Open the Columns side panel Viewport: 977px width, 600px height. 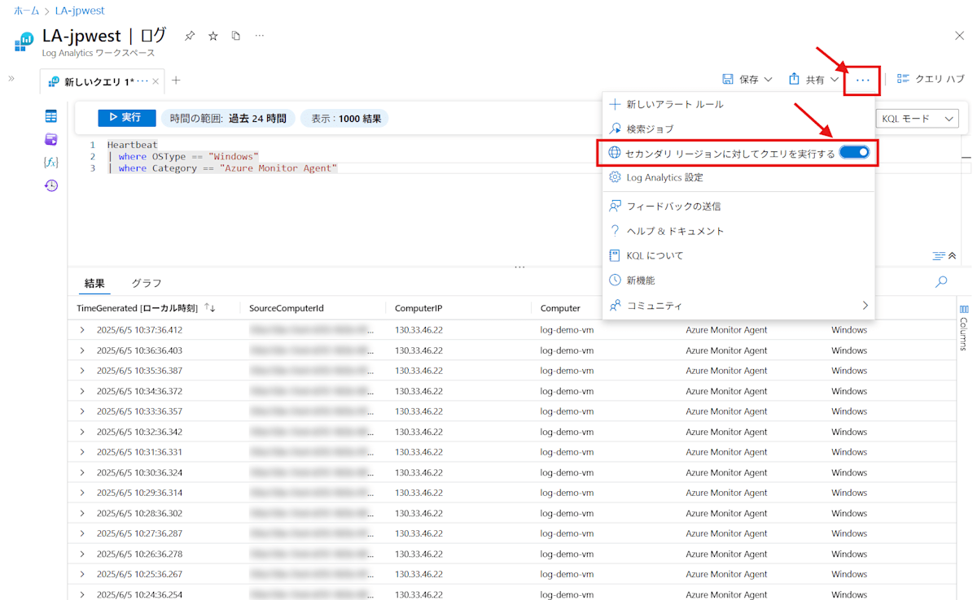964,328
